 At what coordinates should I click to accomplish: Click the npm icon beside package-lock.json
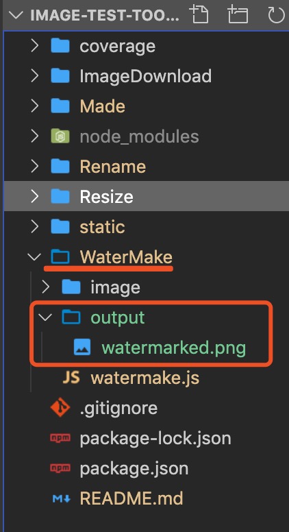click(x=60, y=438)
